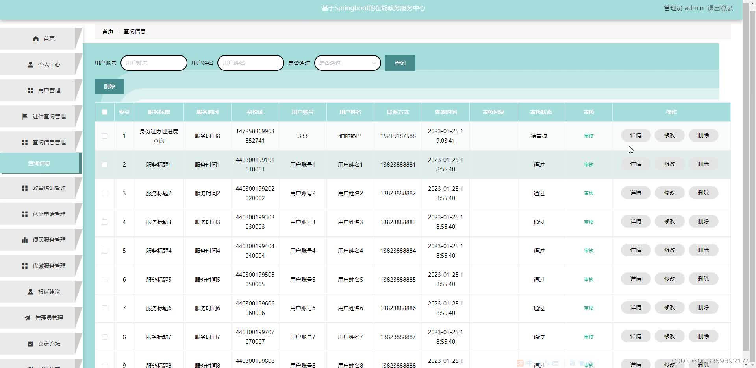Click 审核 link for row 5 服务标题4
This screenshot has height=368, width=756.
point(589,251)
